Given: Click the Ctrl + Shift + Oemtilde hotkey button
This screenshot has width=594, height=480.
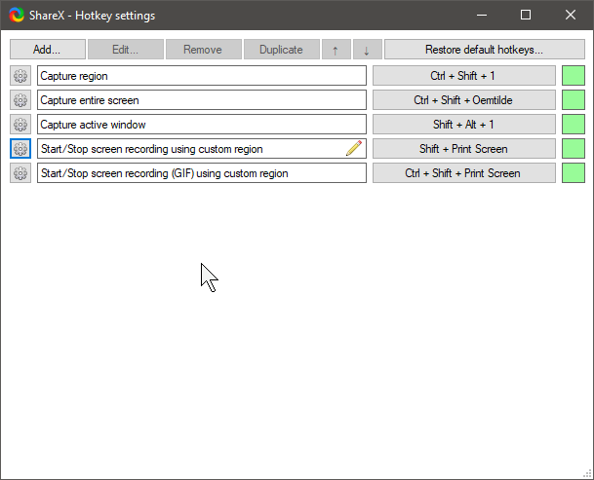Looking at the screenshot, I should click(464, 100).
